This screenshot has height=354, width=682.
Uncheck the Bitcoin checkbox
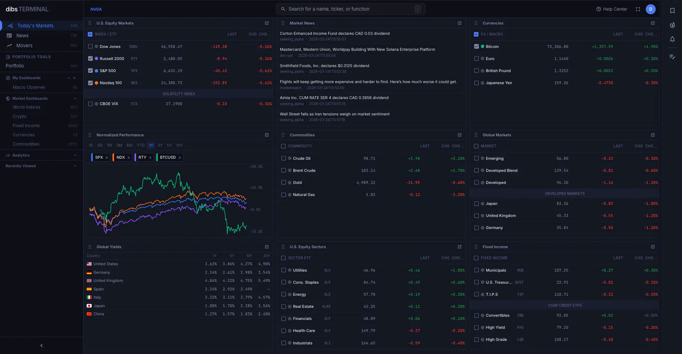476,47
